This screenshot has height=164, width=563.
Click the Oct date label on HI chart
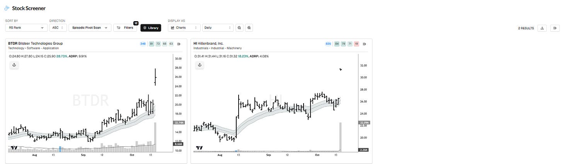(317, 156)
